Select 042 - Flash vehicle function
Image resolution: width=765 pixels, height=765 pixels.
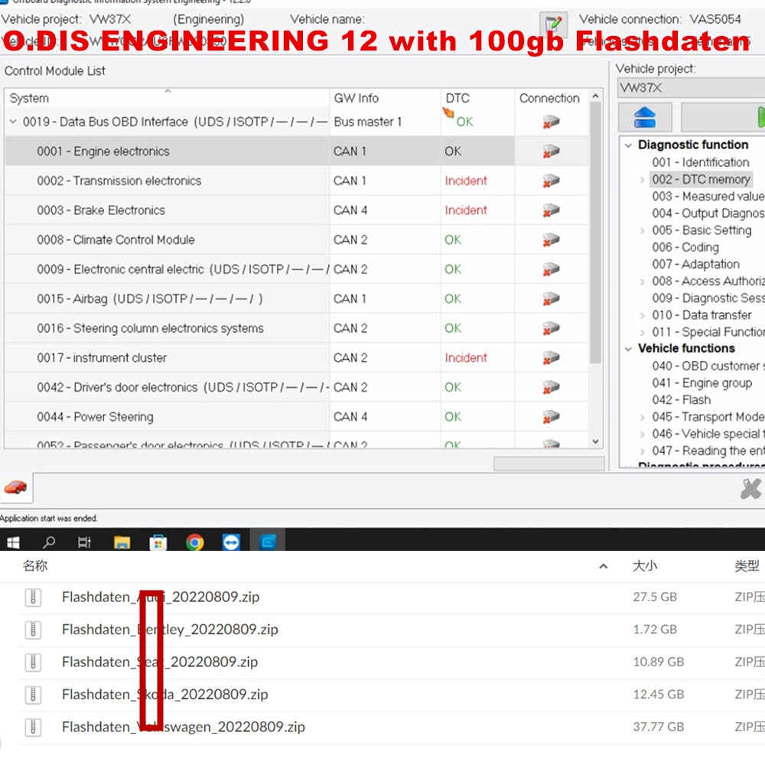coord(682,400)
